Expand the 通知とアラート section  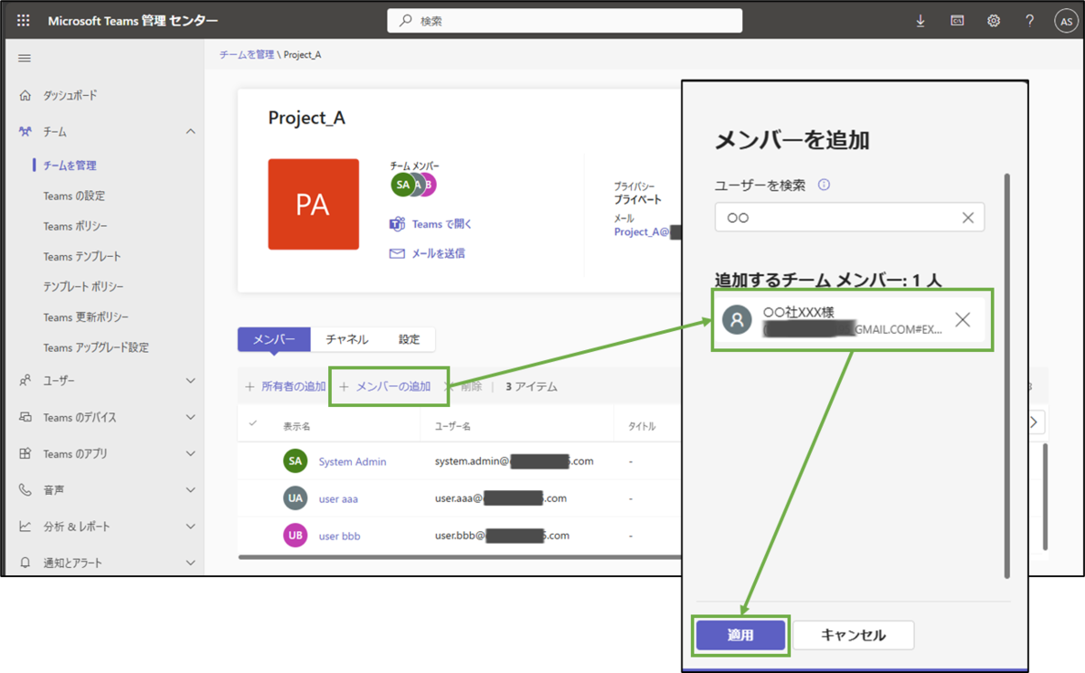pos(190,562)
